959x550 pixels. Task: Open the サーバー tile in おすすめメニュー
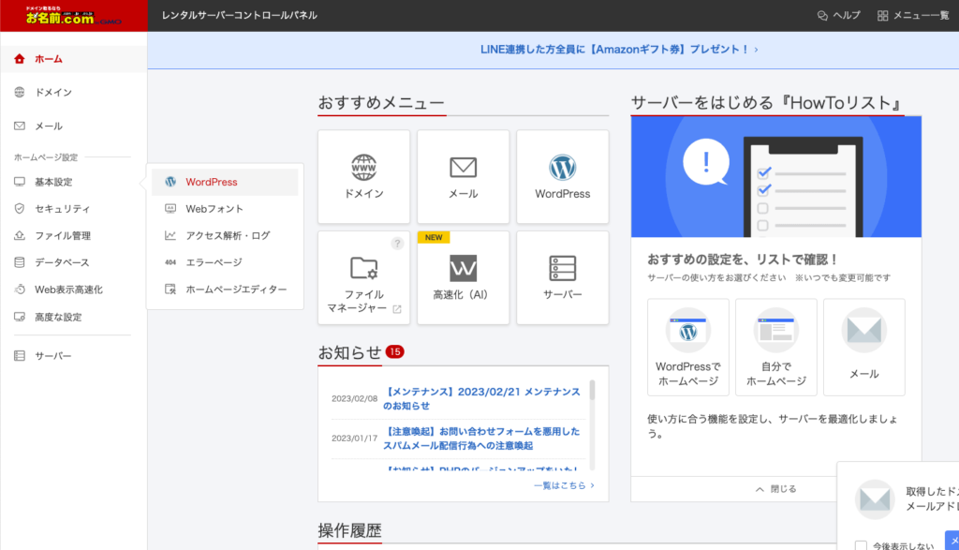point(563,277)
